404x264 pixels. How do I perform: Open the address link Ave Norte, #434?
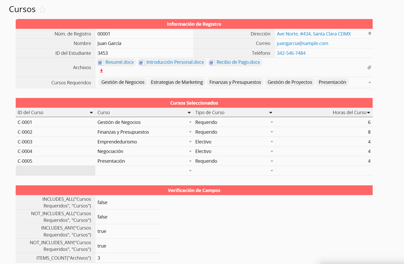pyautogui.click(x=314, y=34)
